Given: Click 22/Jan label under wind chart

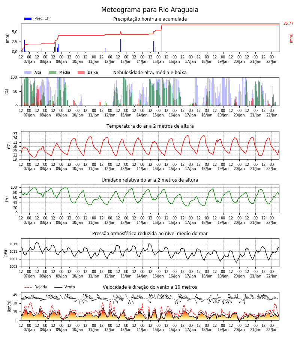Looking at the screenshot, I should tap(272, 330).
